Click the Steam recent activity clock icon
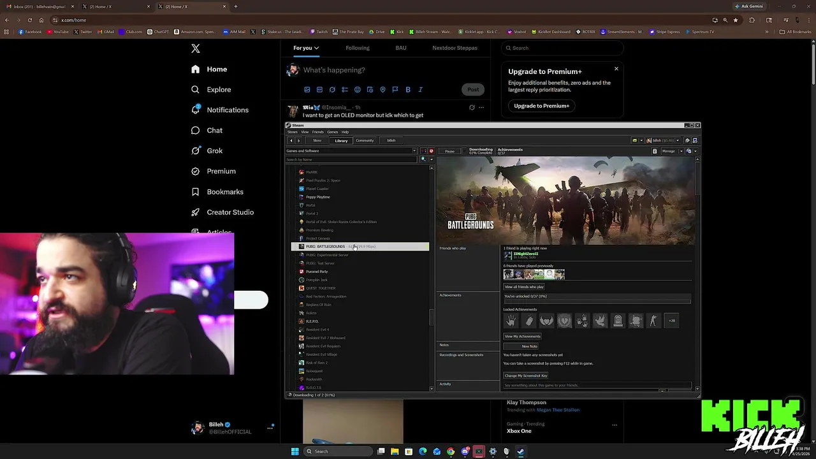 [x=431, y=151]
